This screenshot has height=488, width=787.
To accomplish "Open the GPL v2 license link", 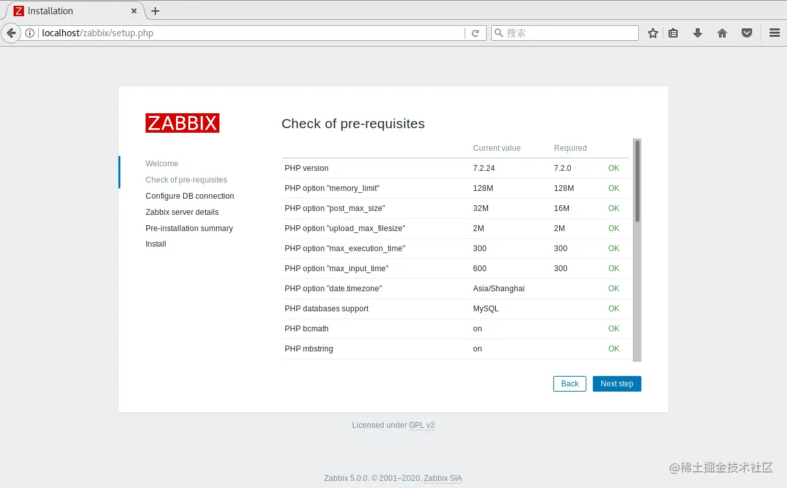I will point(422,425).
